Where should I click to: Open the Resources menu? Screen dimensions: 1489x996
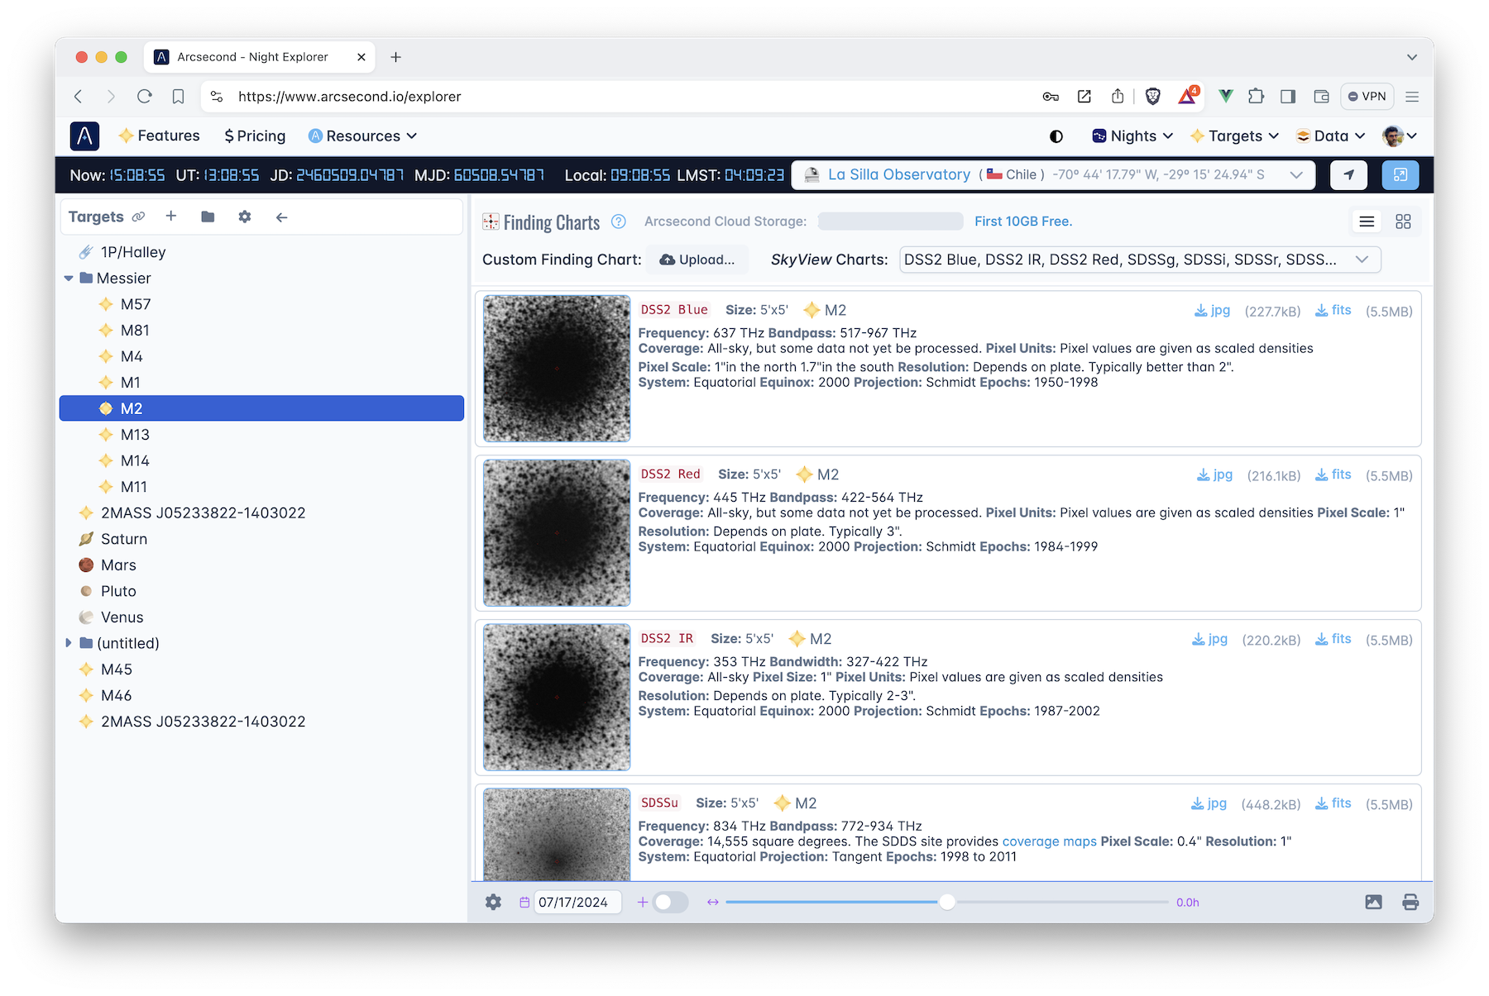click(362, 136)
